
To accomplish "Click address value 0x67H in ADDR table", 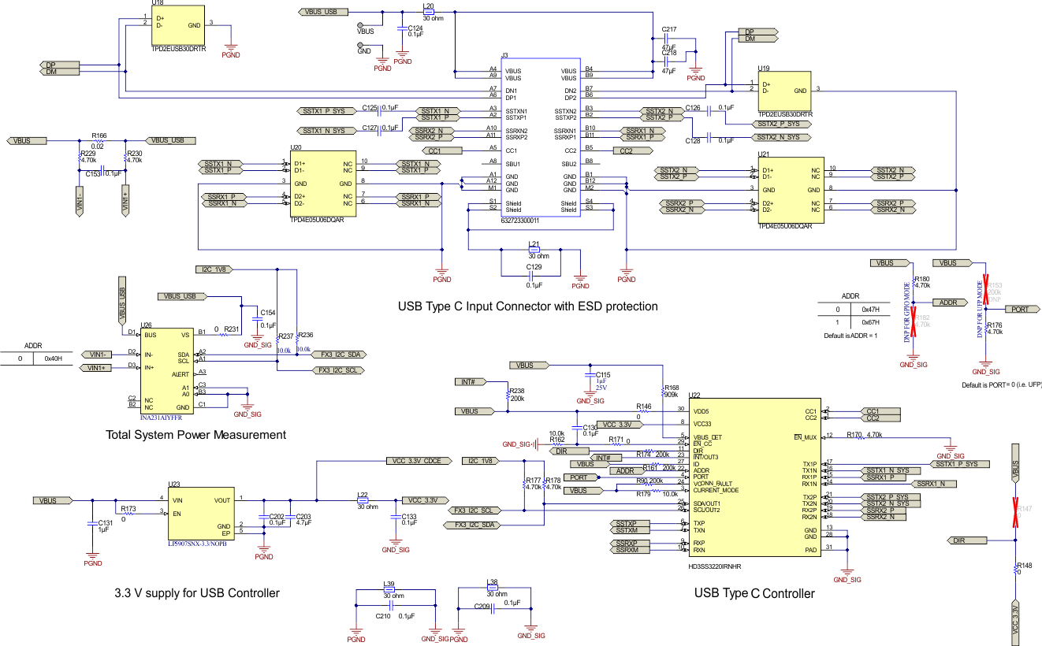I will [869, 322].
